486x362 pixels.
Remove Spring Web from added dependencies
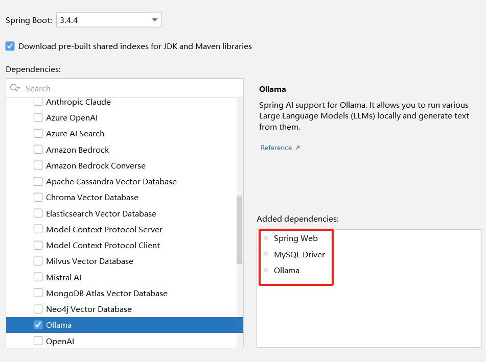pos(266,238)
